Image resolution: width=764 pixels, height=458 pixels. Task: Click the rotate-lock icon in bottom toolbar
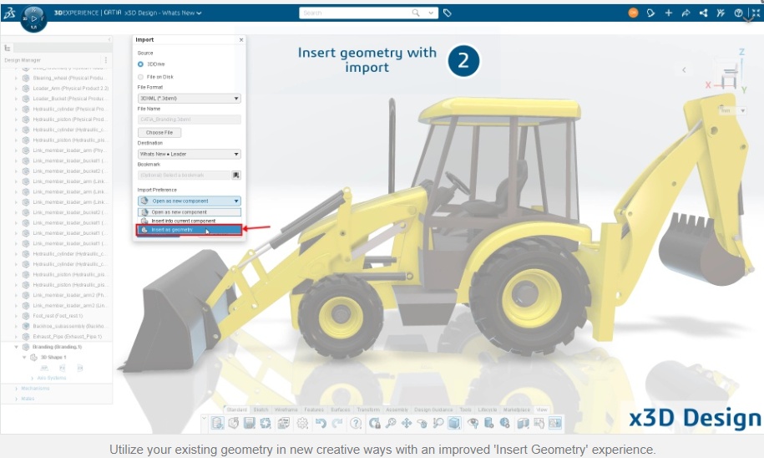(x=374, y=423)
